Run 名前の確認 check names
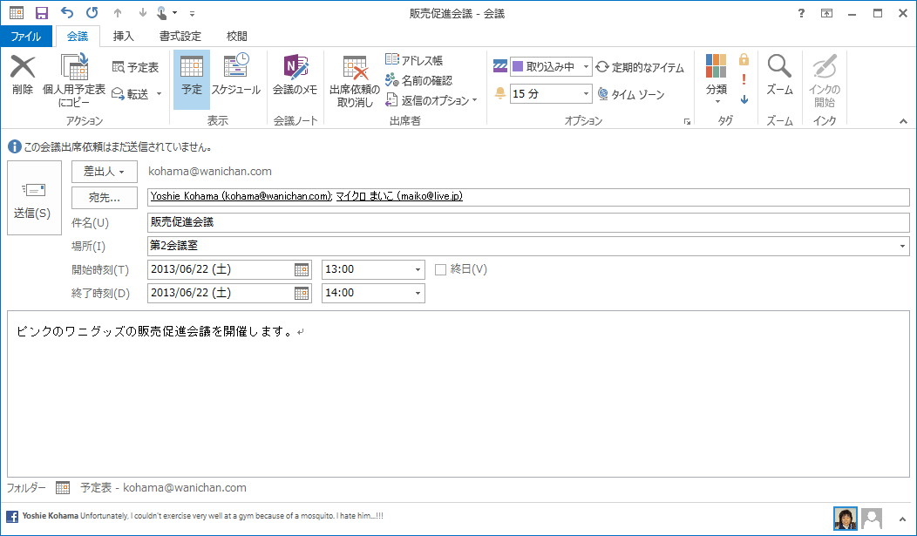 point(418,81)
